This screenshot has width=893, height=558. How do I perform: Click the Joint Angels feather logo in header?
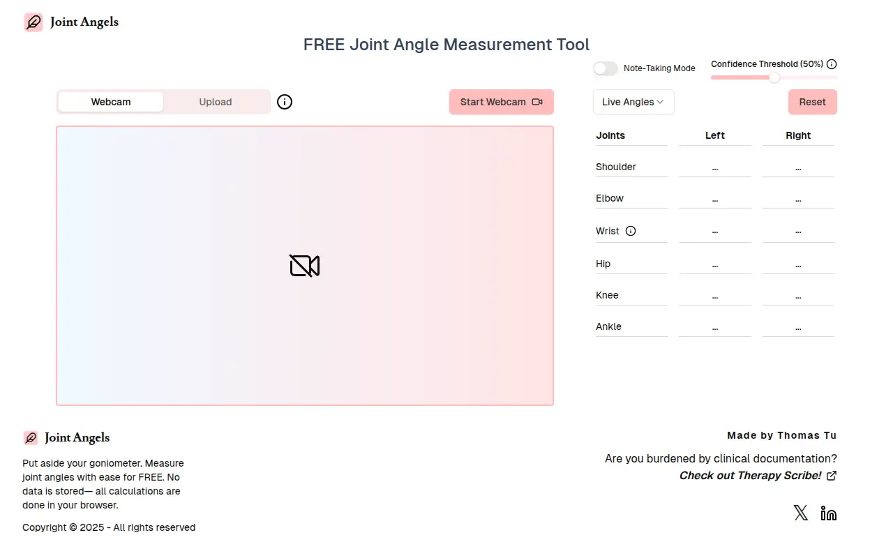pyautogui.click(x=33, y=22)
